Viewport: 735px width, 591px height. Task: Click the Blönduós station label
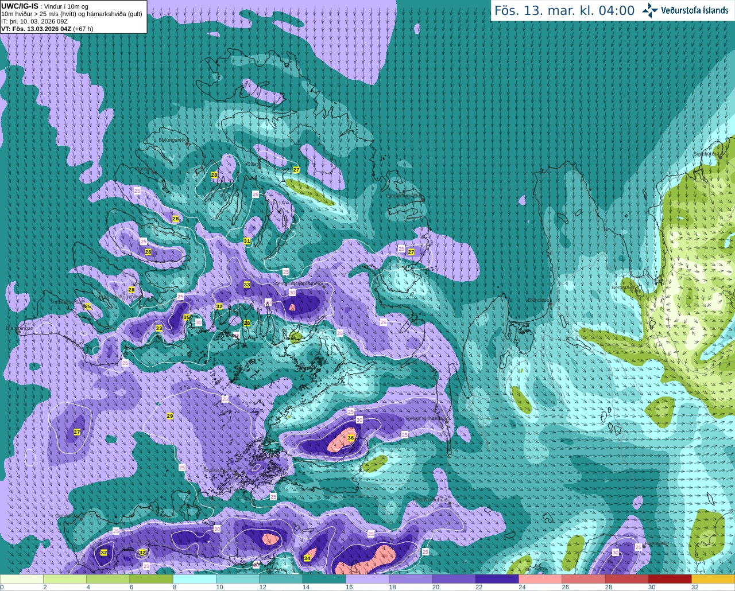pos(538,300)
